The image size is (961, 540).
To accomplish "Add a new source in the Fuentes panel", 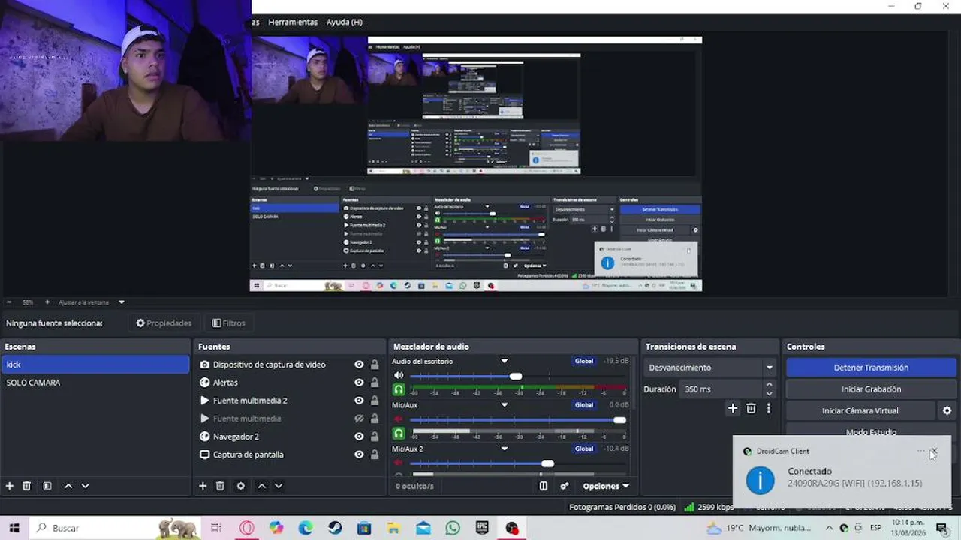I will coord(203,486).
